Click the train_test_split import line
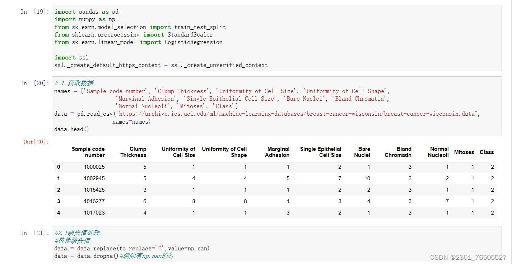The width and height of the screenshot is (512, 264). coord(140,27)
